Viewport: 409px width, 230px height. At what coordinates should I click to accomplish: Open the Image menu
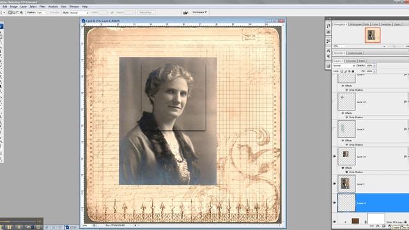tap(13, 6)
